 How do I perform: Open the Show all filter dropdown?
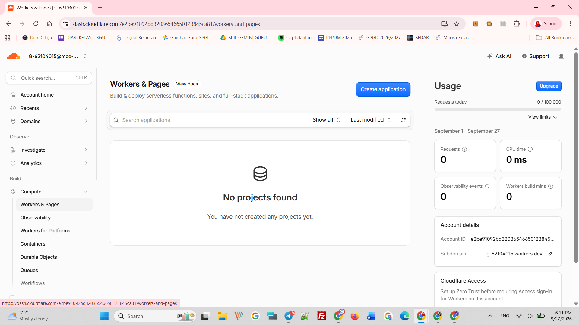pyautogui.click(x=327, y=120)
